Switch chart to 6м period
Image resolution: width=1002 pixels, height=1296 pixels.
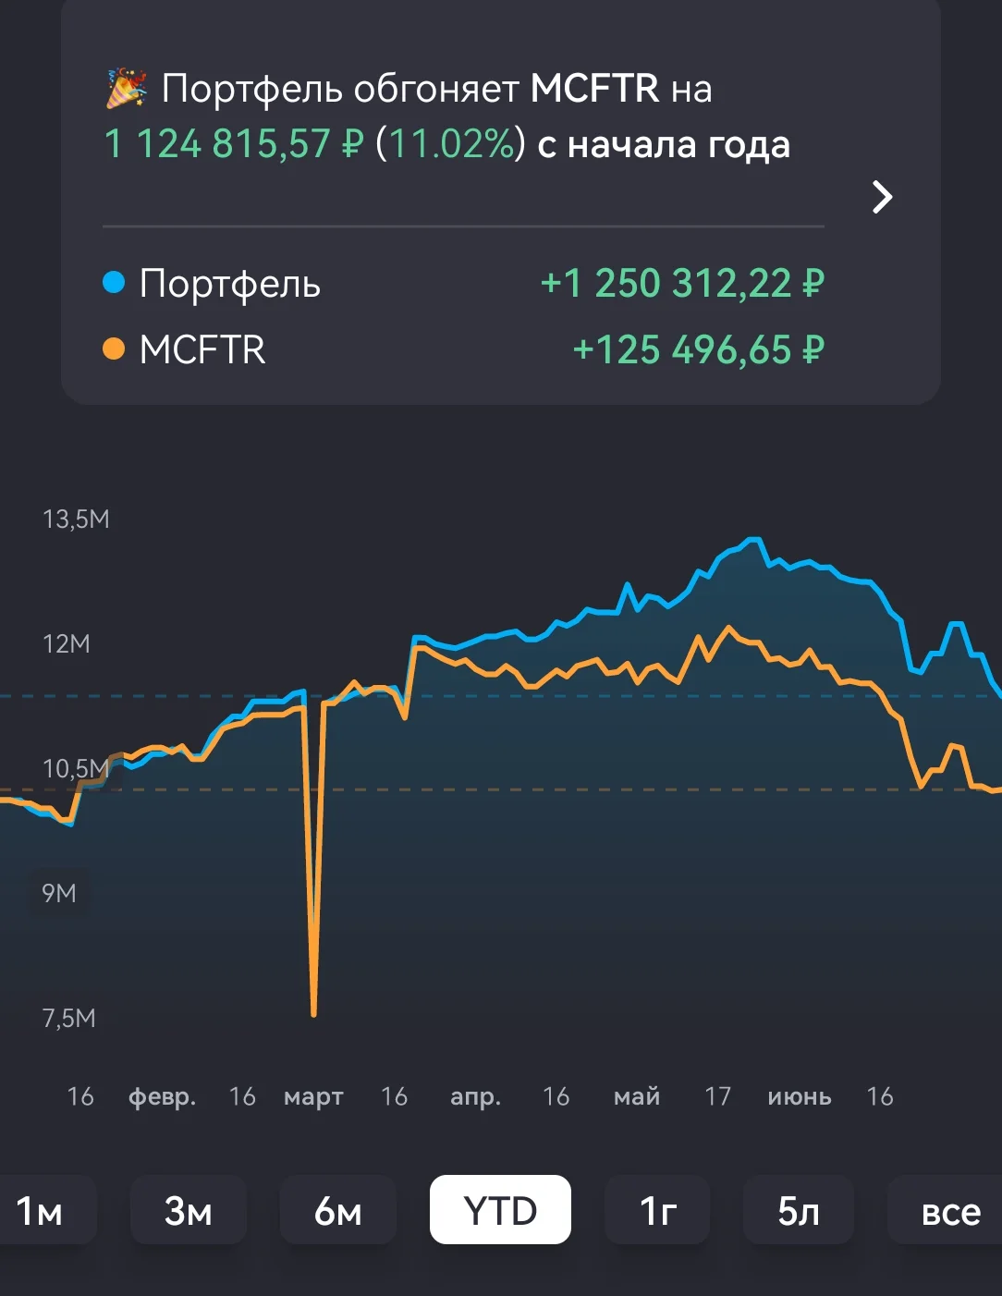[338, 1210]
